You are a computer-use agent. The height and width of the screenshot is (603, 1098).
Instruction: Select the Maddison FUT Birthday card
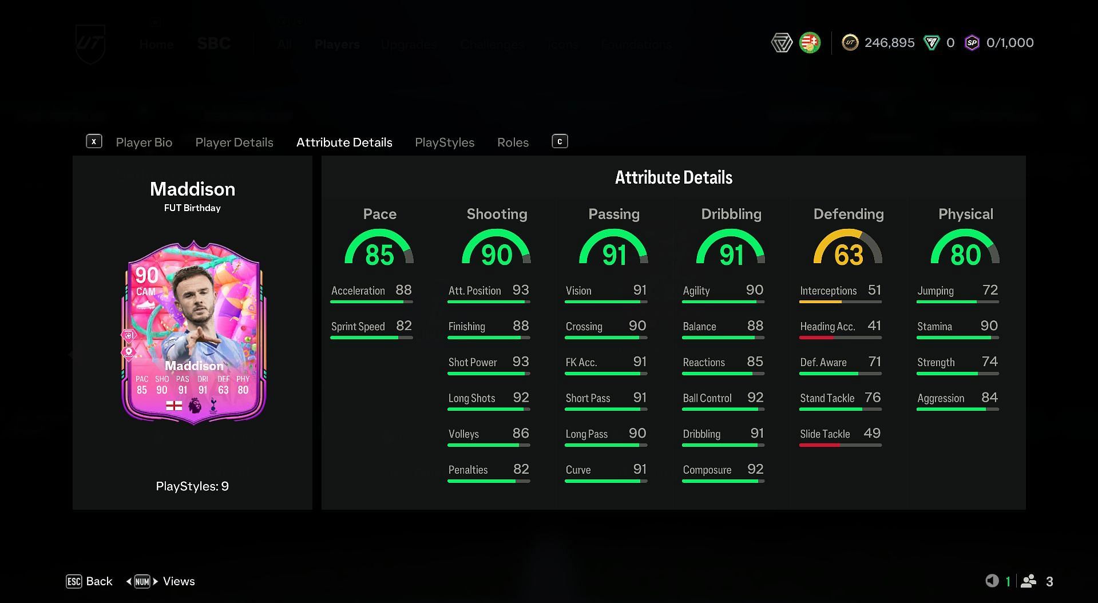(x=193, y=333)
